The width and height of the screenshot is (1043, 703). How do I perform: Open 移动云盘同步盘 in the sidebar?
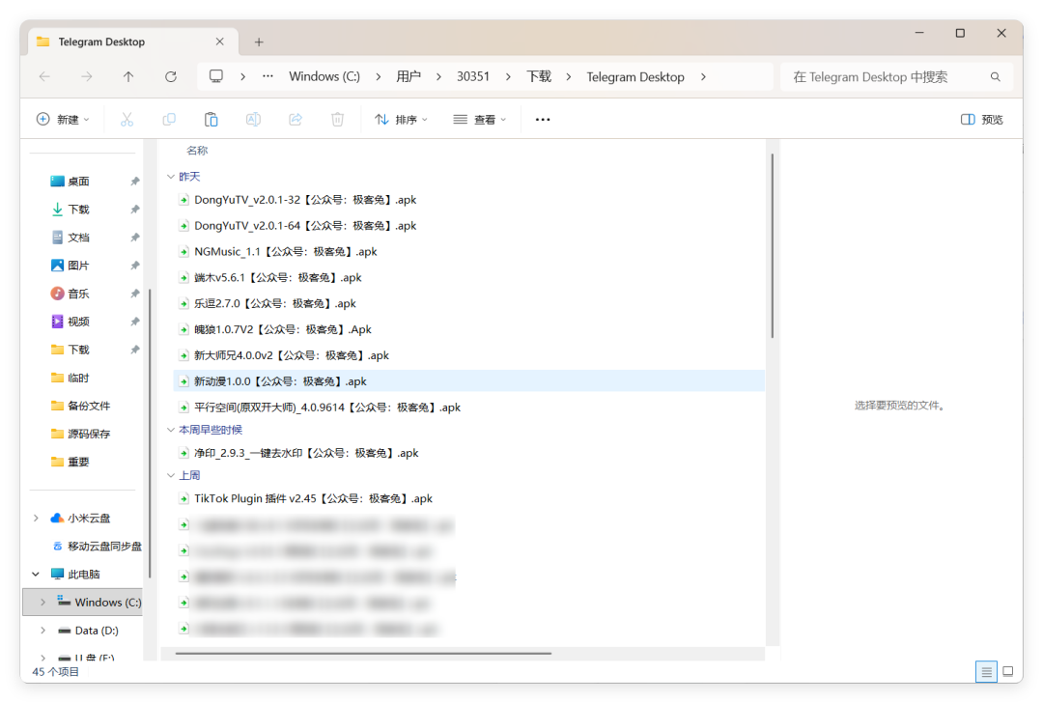coord(104,546)
